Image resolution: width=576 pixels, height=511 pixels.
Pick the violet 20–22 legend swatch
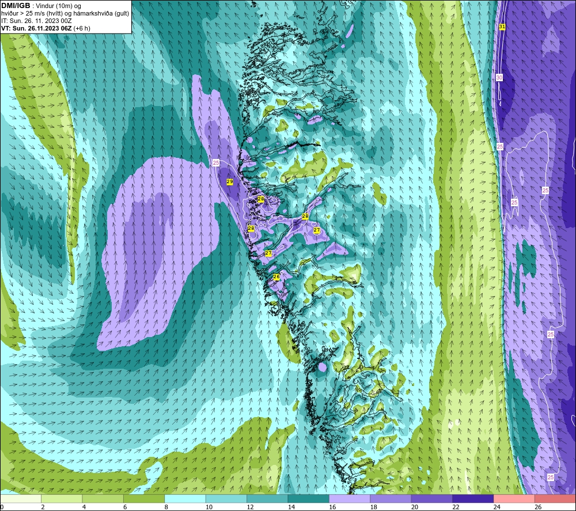(432, 498)
